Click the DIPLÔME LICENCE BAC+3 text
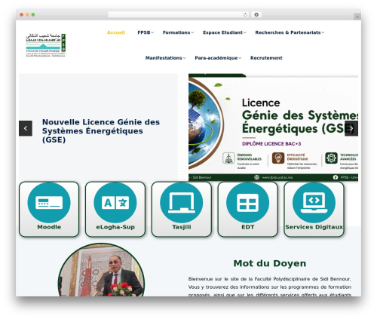The width and height of the screenshot is (377, 319). [x=271, y=144]
